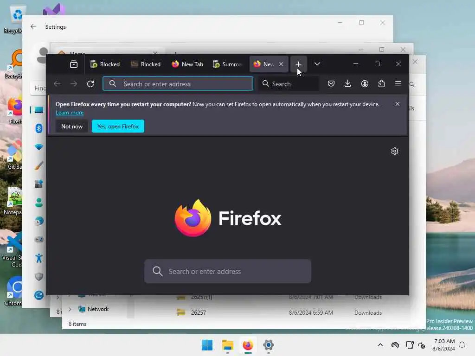Select System icon in Settings sidebar
The height and width of the screenshot is (356, 475).
pos(39,110)
